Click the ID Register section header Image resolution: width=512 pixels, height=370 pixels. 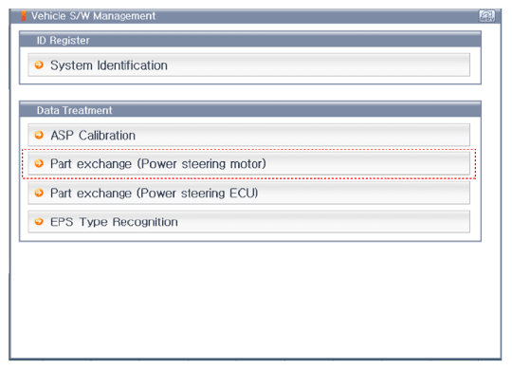click(250, 40)
